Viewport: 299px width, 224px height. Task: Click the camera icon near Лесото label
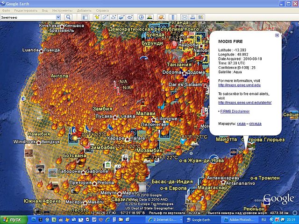coord(37,210)
